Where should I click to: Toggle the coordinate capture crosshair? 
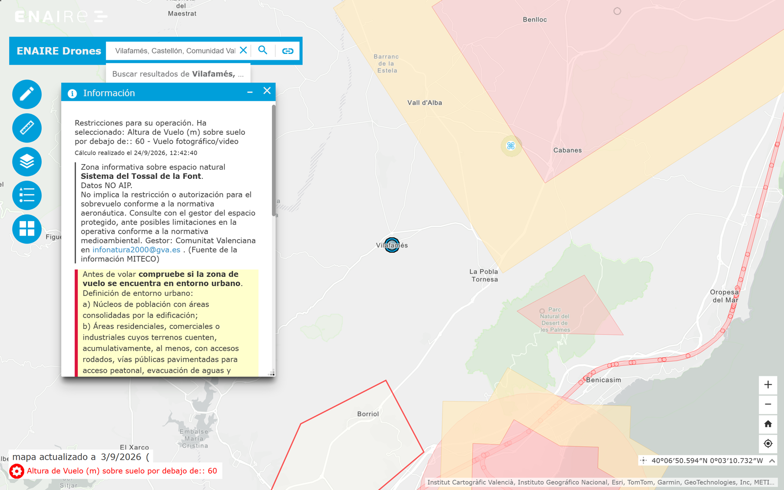[643, 461]
